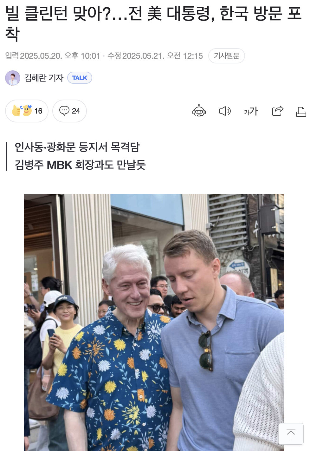Image resolution: width=310 pixels, height=451 pixels.
Task: Open the TALK badge next to reporter
Action: pyautogui.click(x=80, y=78)
